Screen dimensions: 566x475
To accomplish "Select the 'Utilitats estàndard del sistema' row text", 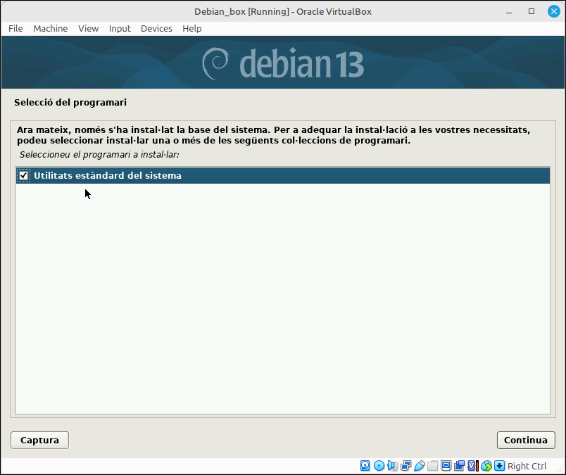I will [x=108, y=176].
